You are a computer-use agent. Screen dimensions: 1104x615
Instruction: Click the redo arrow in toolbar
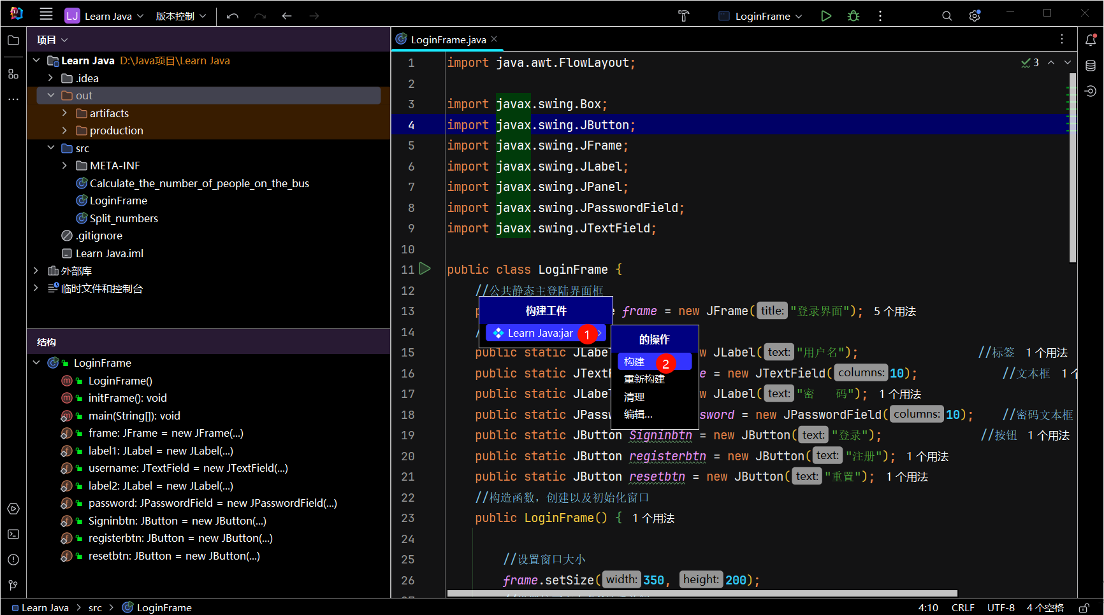[260, 16]
